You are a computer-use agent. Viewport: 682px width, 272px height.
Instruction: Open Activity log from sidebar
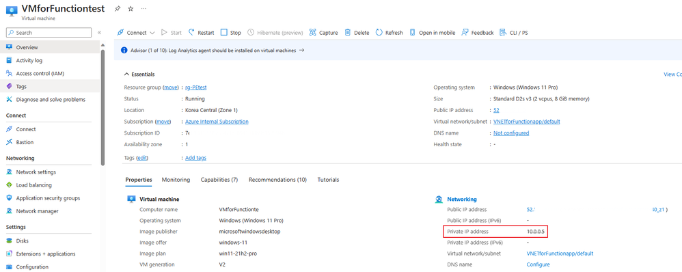click(x=29, y=61)
